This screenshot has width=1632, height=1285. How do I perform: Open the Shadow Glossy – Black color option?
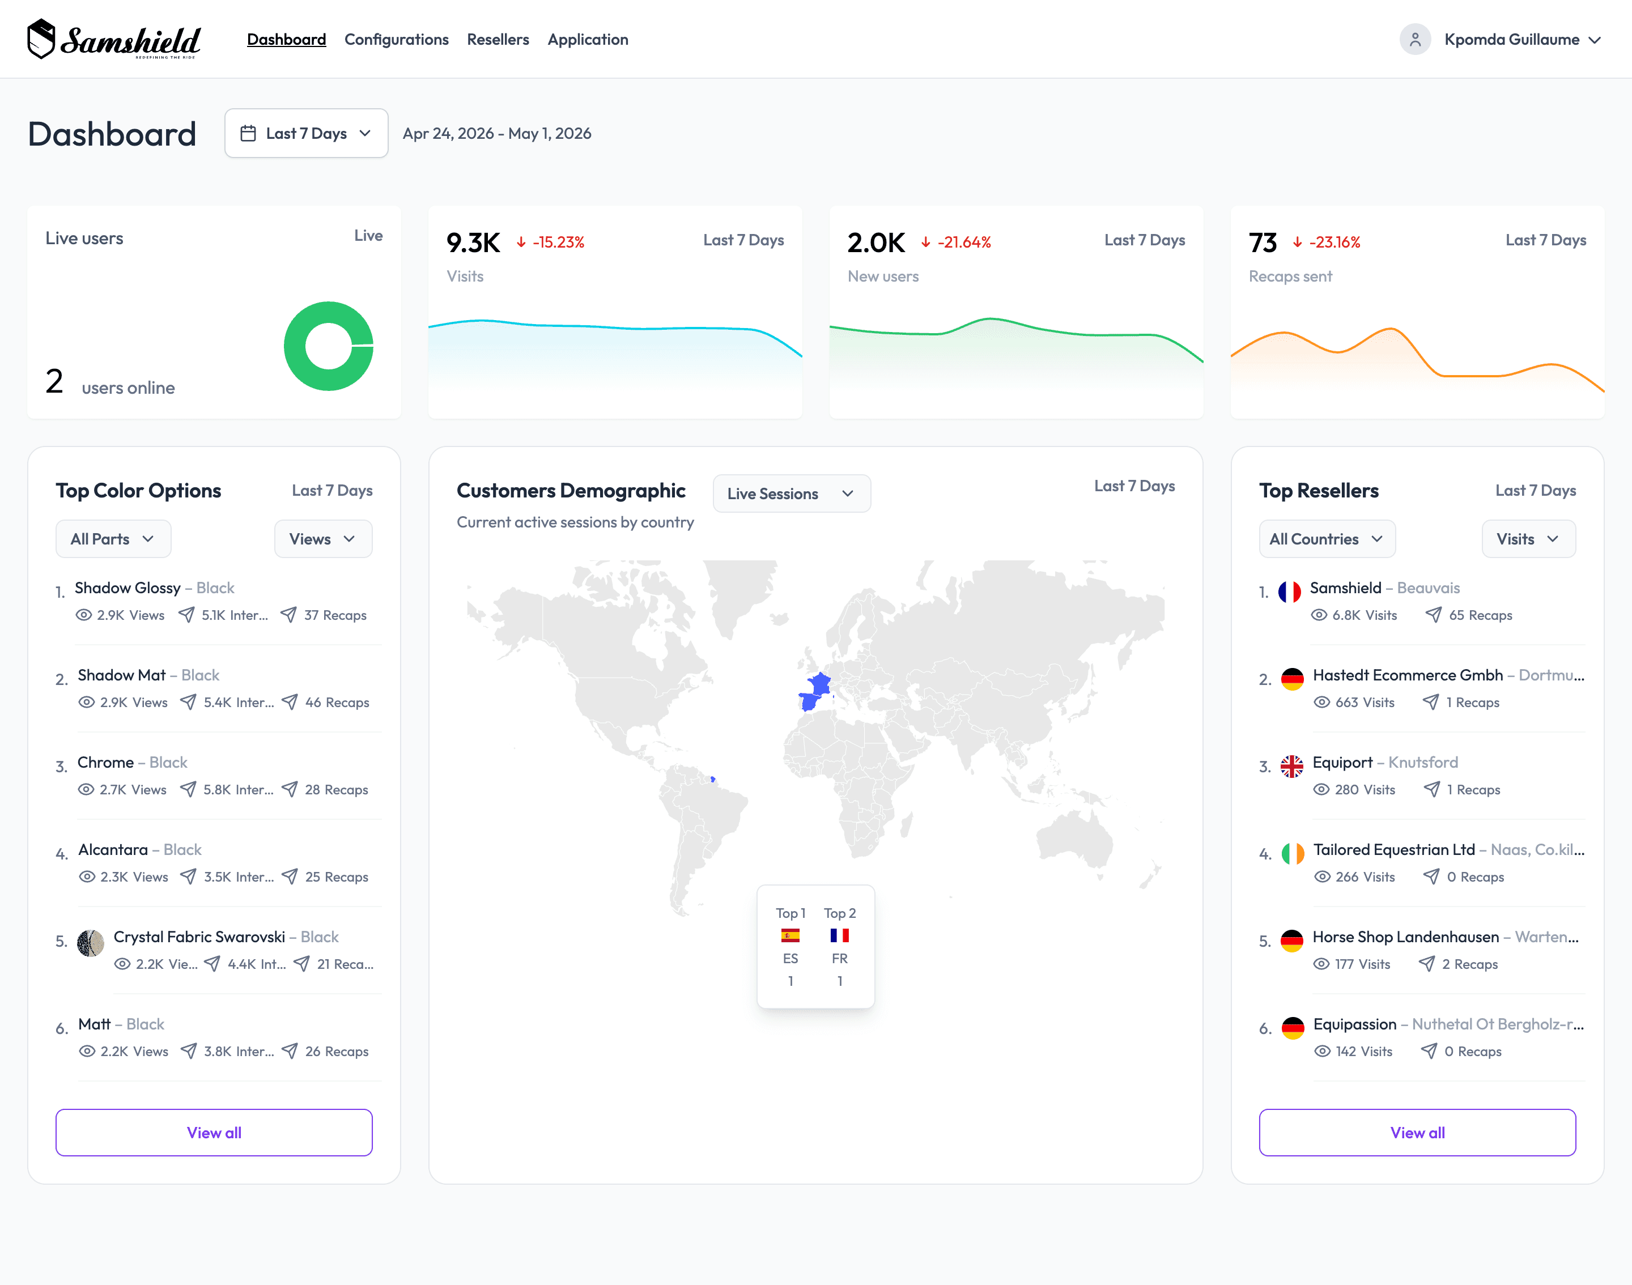[x=154, y=588]
